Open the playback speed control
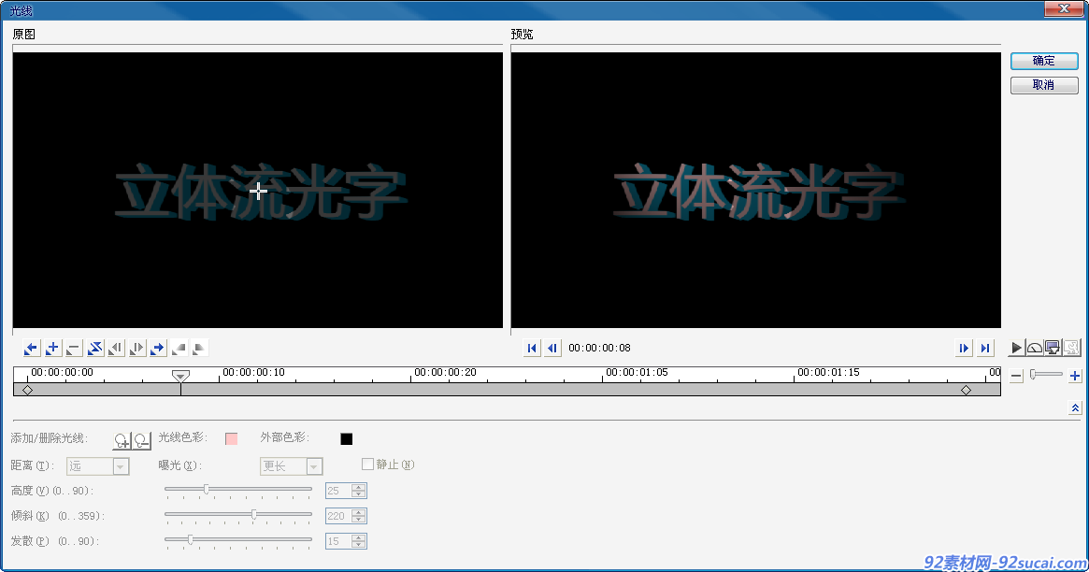 coord(1034,348)
